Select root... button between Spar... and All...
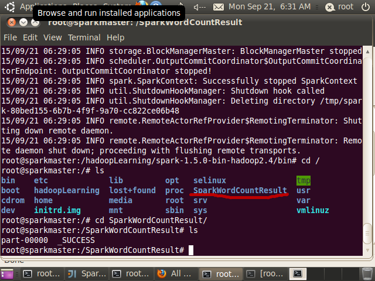The width and height of the screenshot is (375, 281). [131, 273]
